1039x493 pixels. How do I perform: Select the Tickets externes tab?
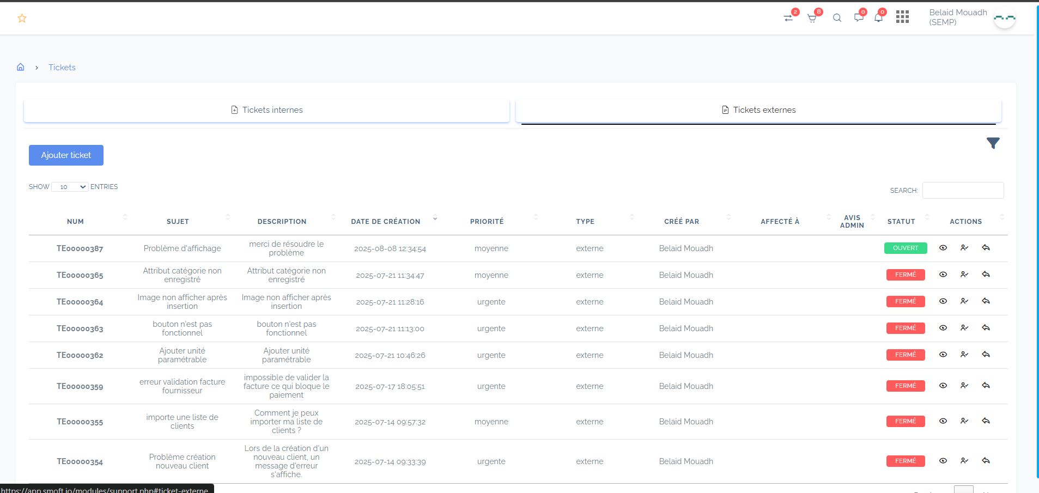tap(758, 110)
